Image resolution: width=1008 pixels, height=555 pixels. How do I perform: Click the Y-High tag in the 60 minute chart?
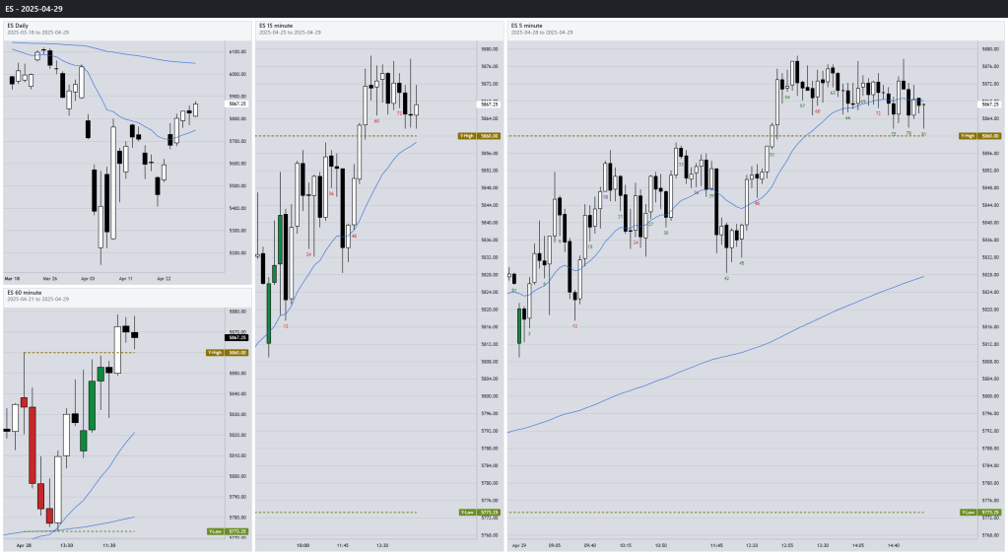[x=215, y=353]
